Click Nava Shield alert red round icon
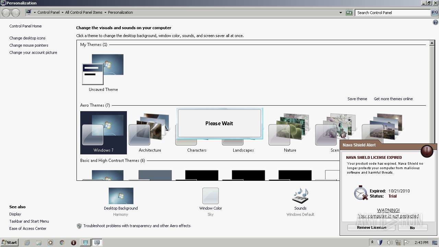This screenshot has height=247, width=439. tap(427, 151)
